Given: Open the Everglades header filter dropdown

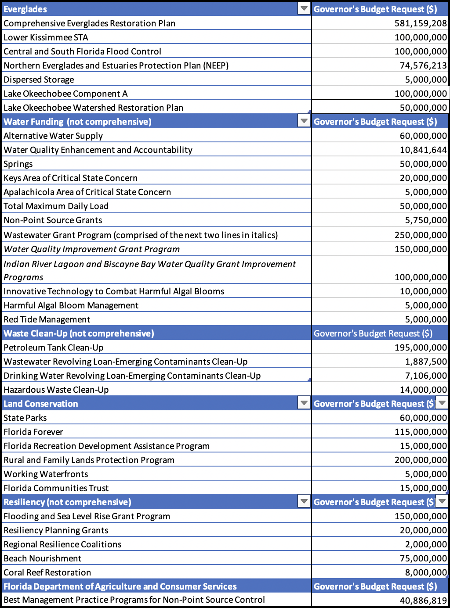Looking at the screenshot, I should click(304, 9).
